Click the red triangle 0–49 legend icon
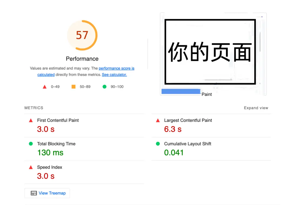This screenshot has width=297, height=205. (x=45, y=87)
